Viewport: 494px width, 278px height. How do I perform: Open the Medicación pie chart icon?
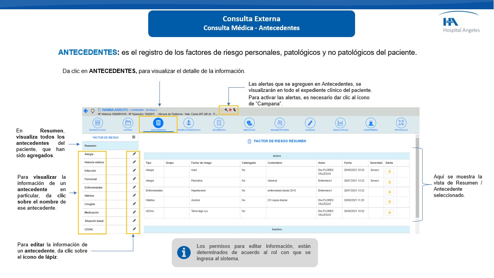tap(249, 123)
